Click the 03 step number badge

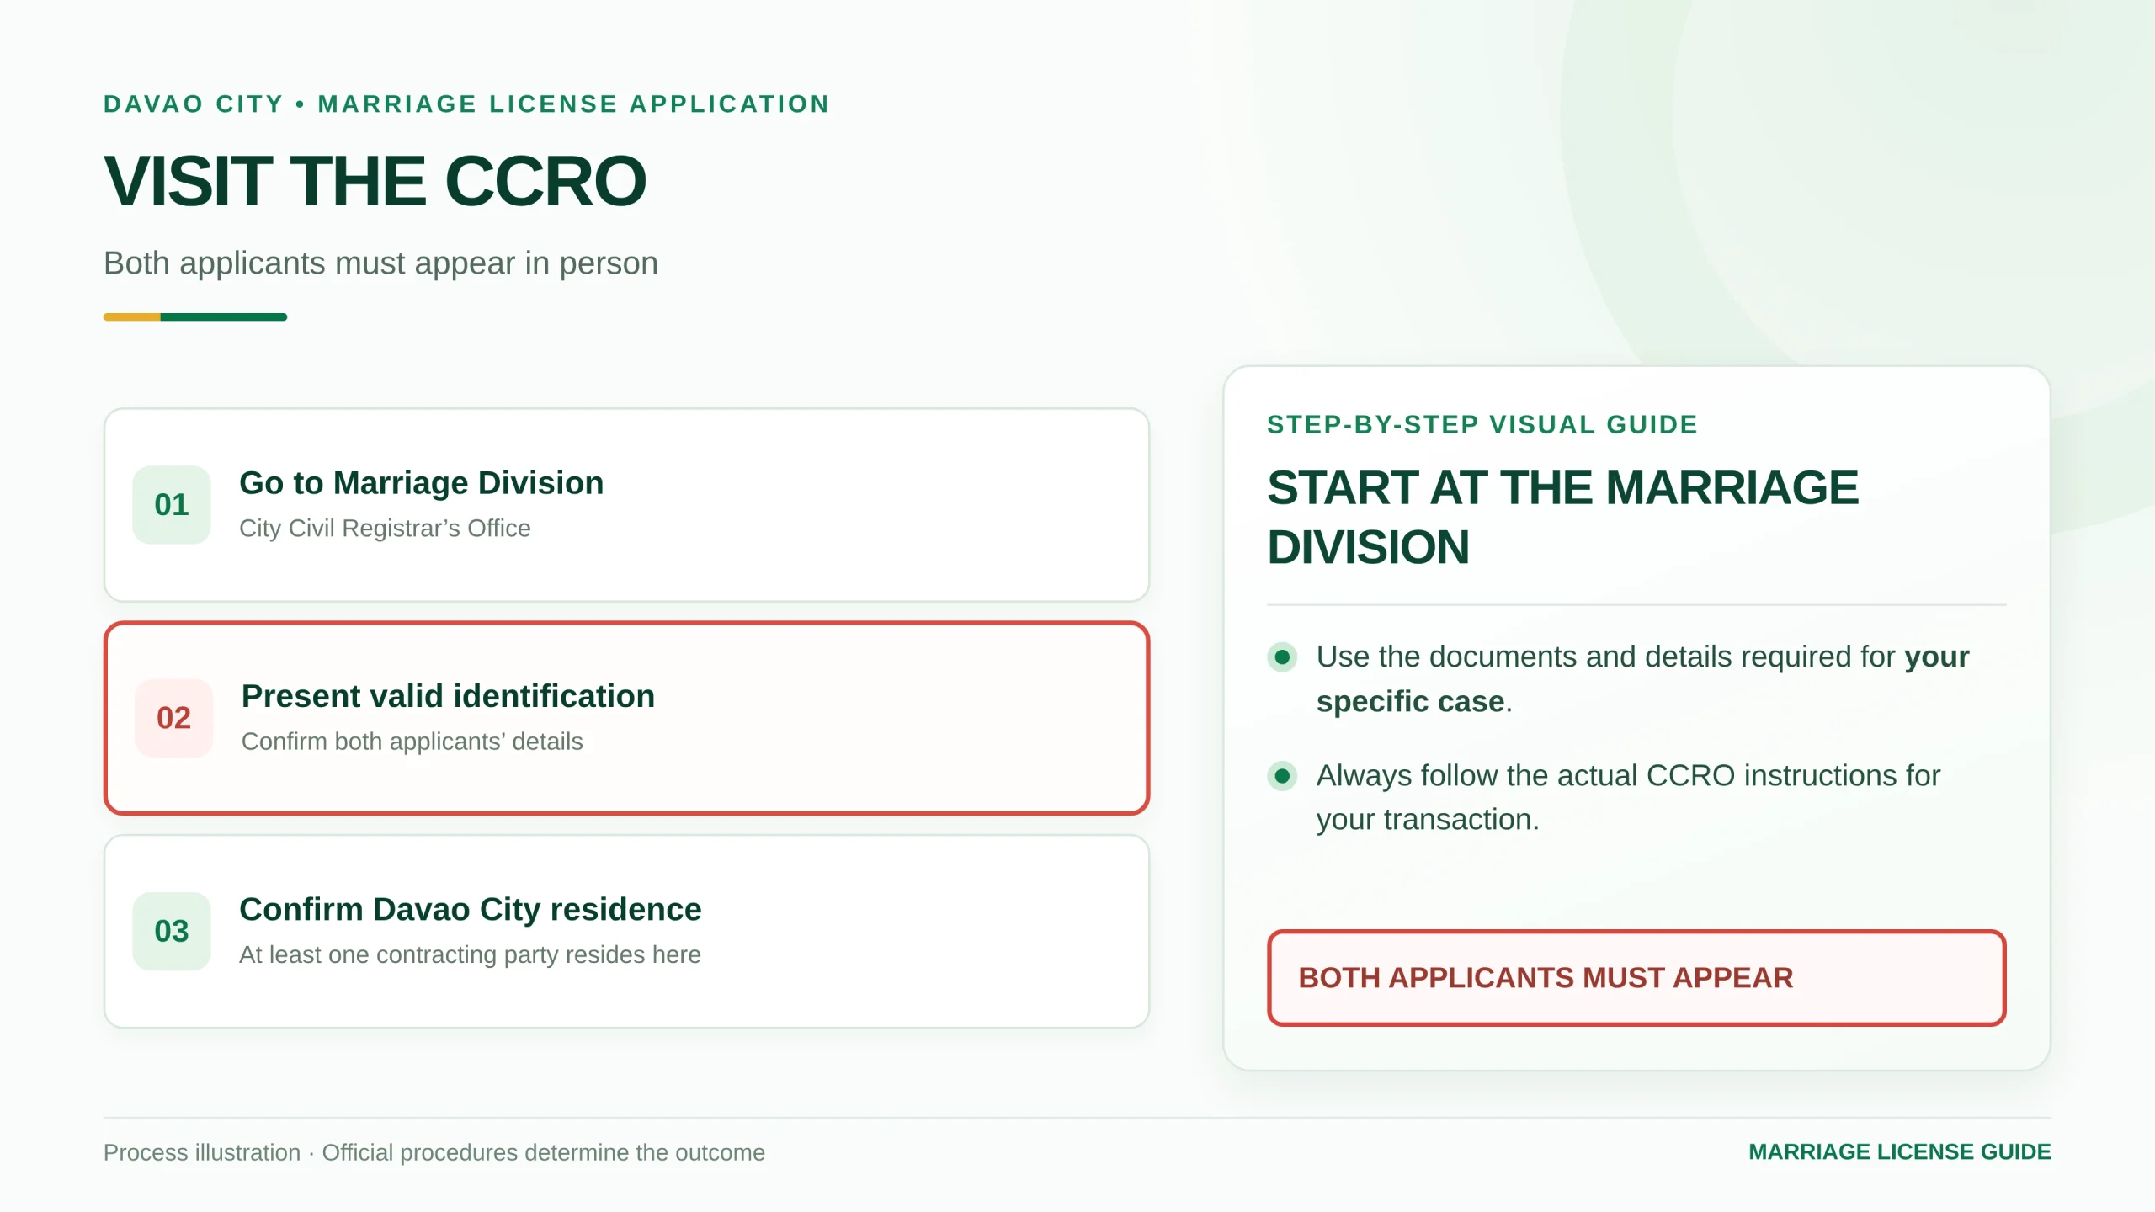tap(172, 931)
